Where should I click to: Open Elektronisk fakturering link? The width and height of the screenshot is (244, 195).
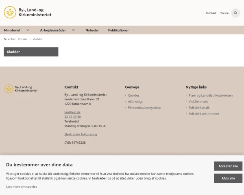81,134
